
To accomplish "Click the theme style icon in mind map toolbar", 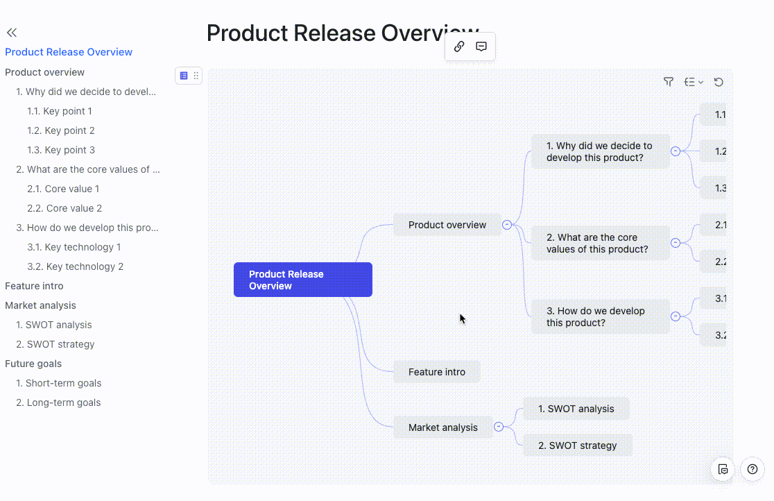I will point(669,82).
